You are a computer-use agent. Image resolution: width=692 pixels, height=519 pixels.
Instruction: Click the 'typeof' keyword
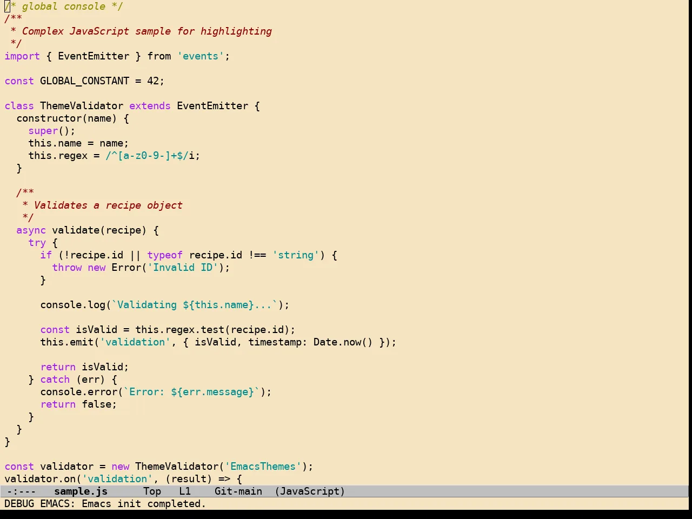pyautogui.click(x=165, y=255)
